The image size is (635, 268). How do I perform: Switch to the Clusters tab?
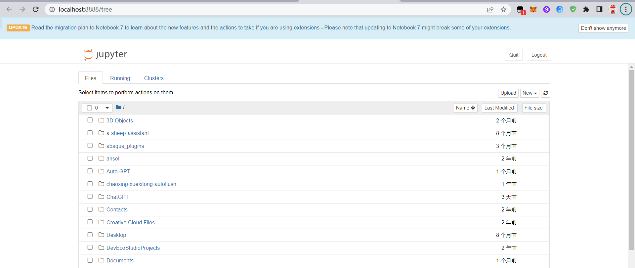[154, 78]
